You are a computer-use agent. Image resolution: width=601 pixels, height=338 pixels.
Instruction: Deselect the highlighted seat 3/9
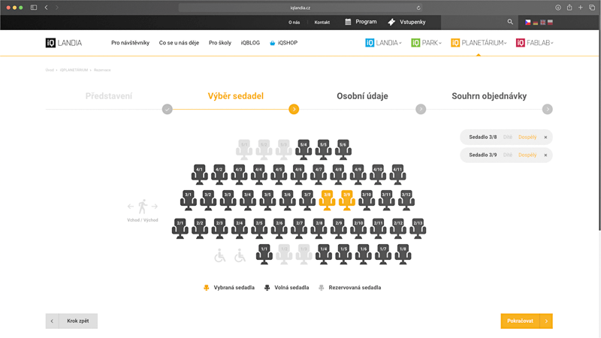coord(346,198)
